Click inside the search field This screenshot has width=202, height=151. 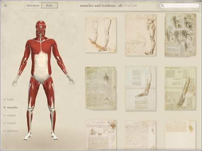[180, 6]
